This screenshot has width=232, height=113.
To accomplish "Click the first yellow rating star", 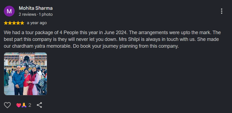I will (6, 23).
